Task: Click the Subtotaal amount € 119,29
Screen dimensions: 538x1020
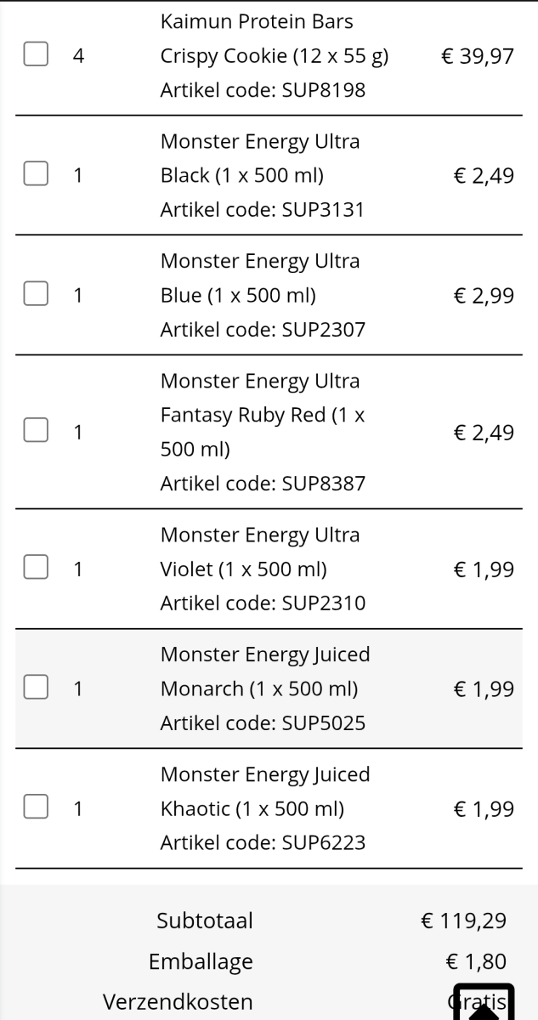Action: (x=464, y=921)
